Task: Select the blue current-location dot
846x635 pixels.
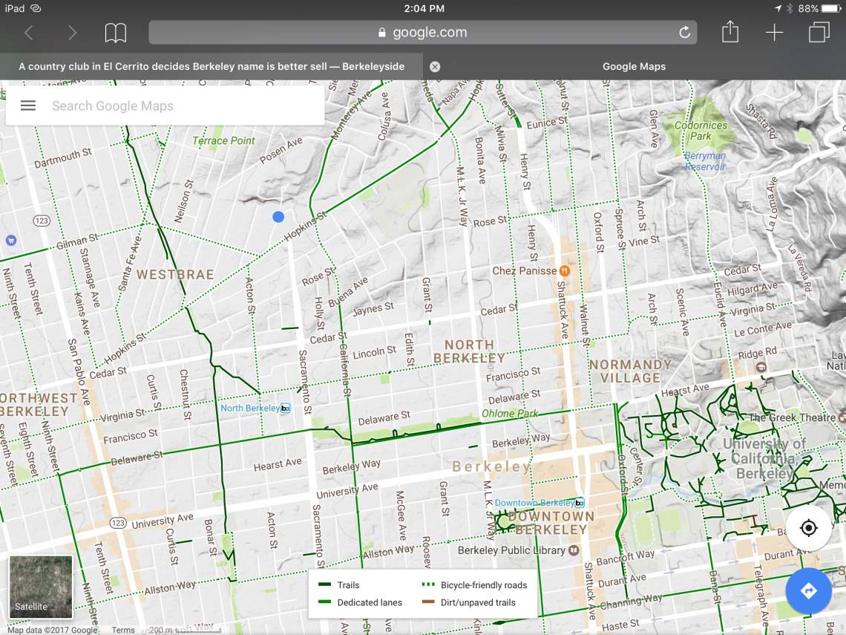Action: click(x=278, y=217)
